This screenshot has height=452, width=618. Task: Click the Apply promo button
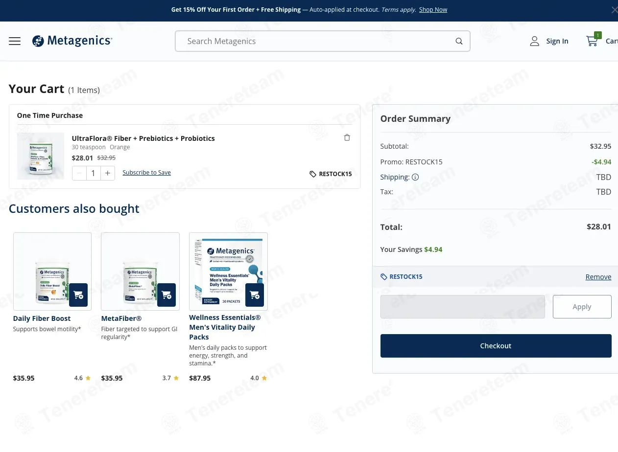582,307
